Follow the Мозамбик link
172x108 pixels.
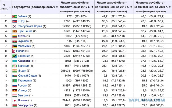[24, 46]
